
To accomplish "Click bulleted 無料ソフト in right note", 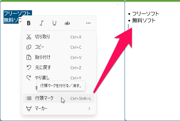I will click(x=144, y=20).
